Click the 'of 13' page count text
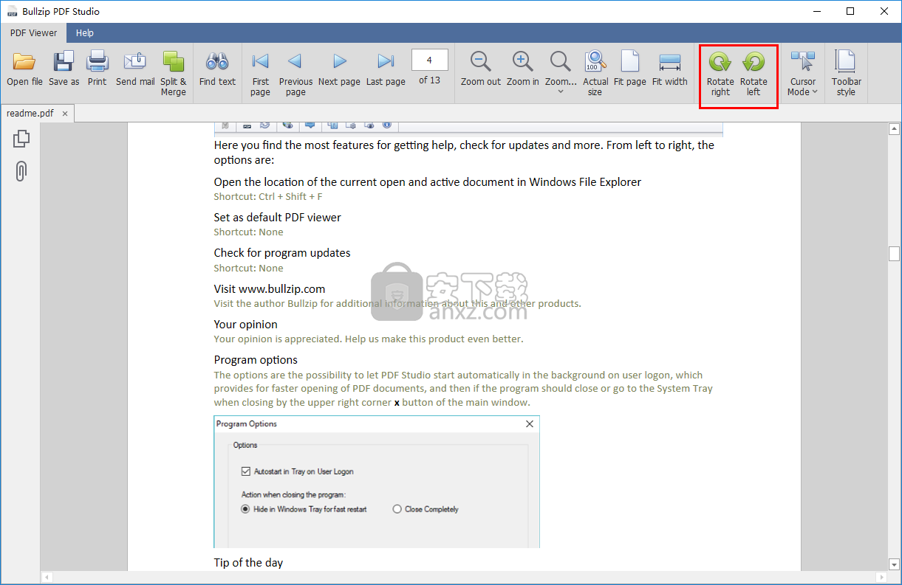This screenshot has width=902, height=585. coord(429,80)
